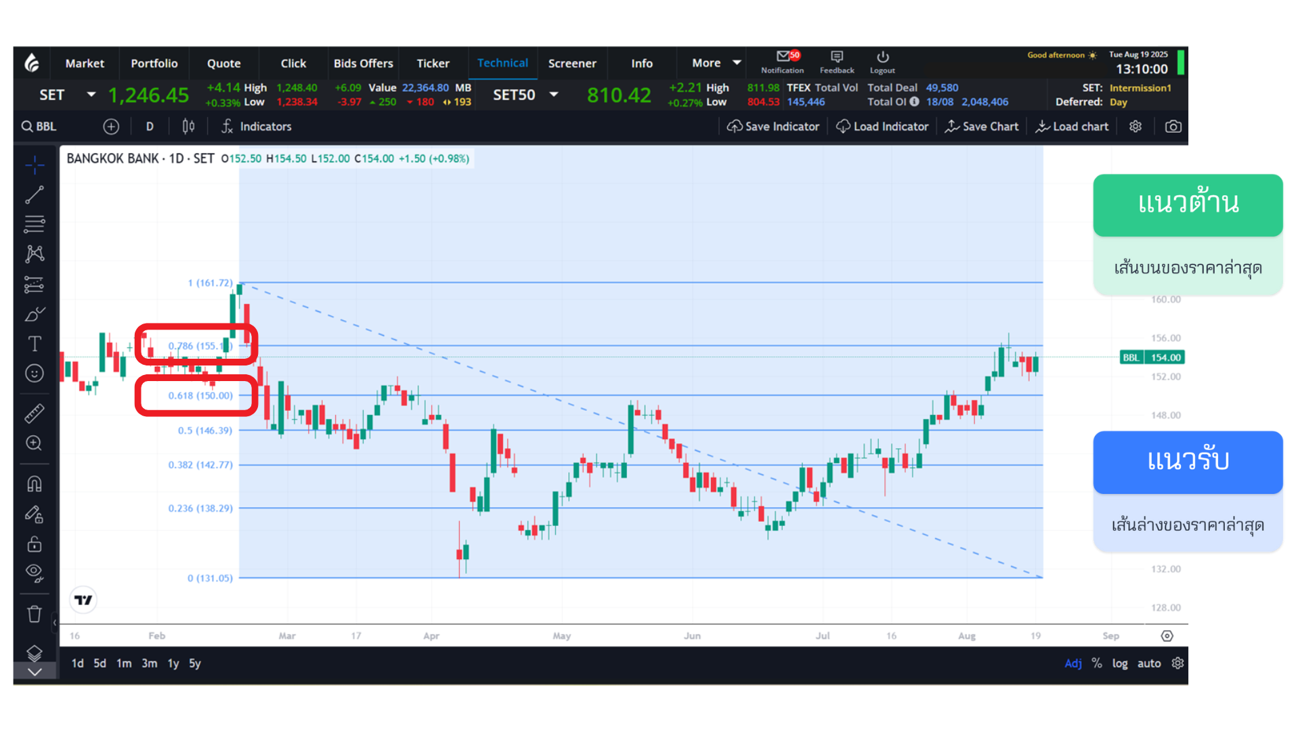Image resolution: width=1300 pixels, height=731 pixels.
Task: Open the Bids Offers menu
Action: (x=364, y=63)
